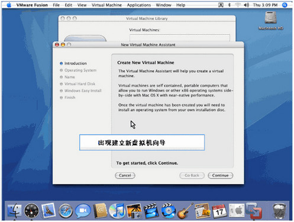This screenshot has width=294, height=222.
Task: Open the File menu
Action: coord(56,5)
